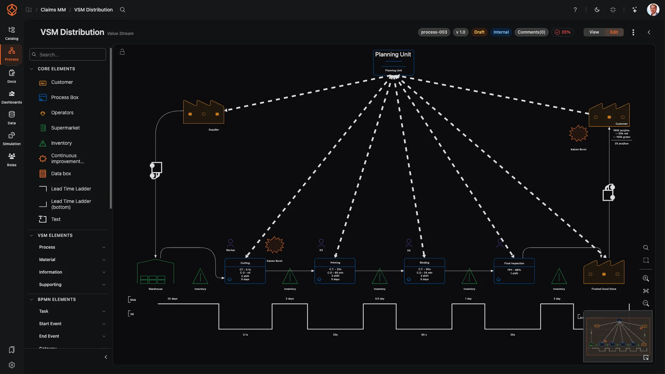
Task: Click the zoom out magnifier
Action: (x=646, y=303)
